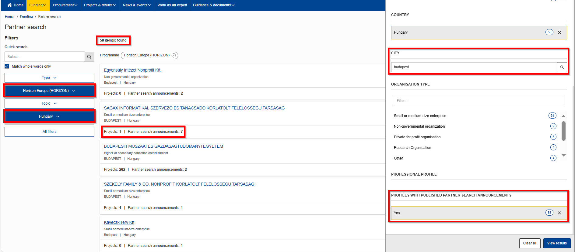Open the Hungary country dropdown
The height and width of the screenshot is (252, 575).
click(49, 116)
